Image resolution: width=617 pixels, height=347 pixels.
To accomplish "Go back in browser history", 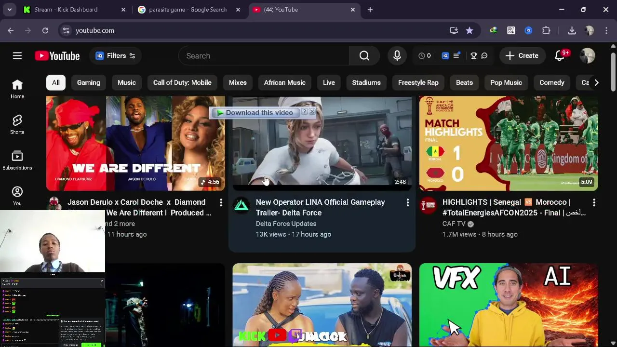I will (x=11, y=30).
